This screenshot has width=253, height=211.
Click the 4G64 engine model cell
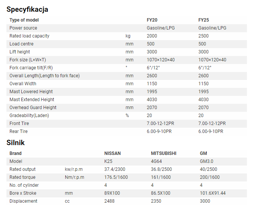(156, 161)
